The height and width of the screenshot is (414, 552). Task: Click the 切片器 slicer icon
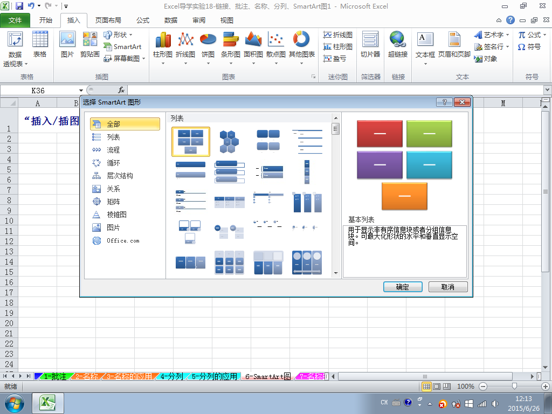pyautogui.click(x=370, y=44)
